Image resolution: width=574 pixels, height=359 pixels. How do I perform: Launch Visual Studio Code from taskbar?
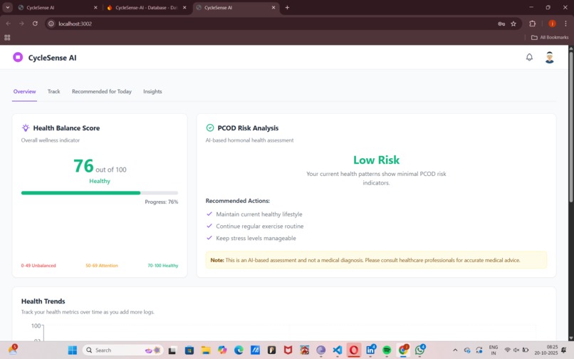[x=337, y=350]
